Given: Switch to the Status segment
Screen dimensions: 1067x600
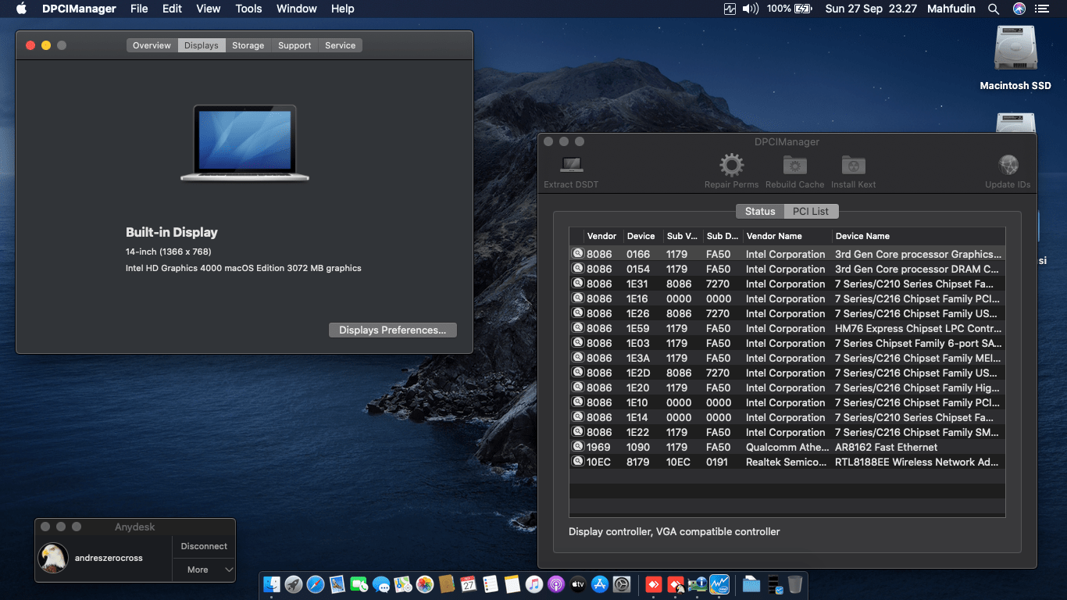Looking at the screenshot, I should [759, 212].
